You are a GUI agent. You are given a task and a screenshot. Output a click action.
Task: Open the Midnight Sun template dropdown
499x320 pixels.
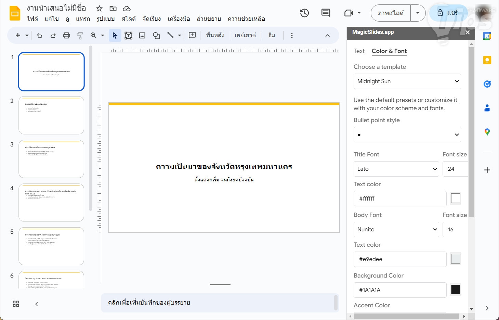pos(407,81)
